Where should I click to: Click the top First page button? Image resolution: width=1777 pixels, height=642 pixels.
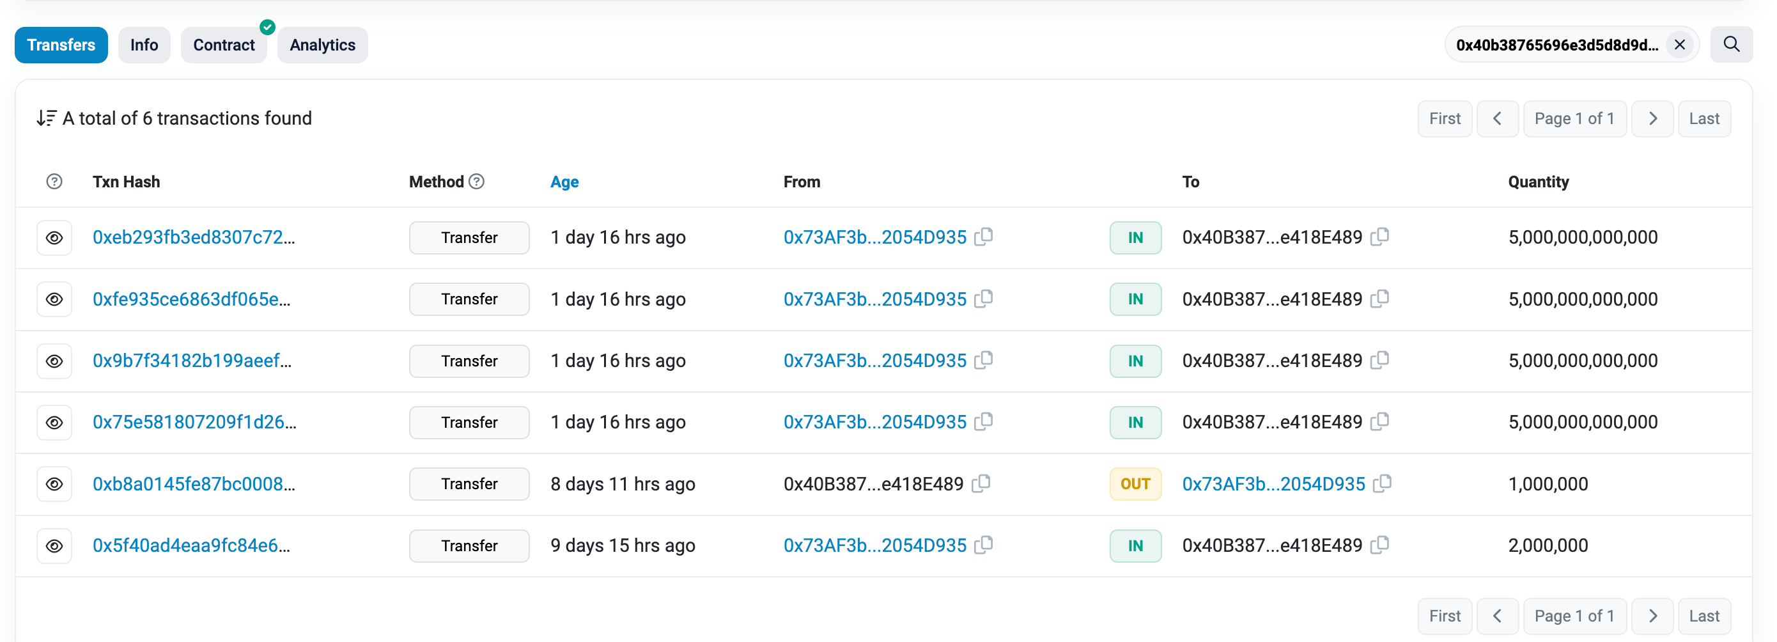pyautogui.click(x=1445, y=119)
